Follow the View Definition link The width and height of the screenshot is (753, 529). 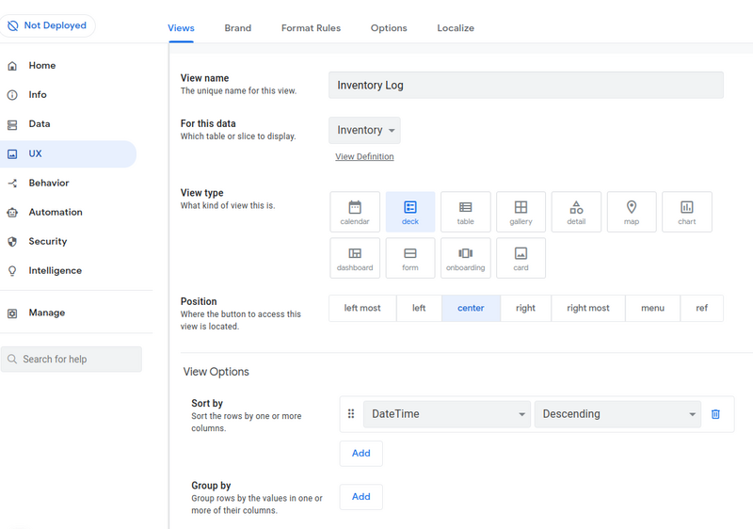coord(364,156)
